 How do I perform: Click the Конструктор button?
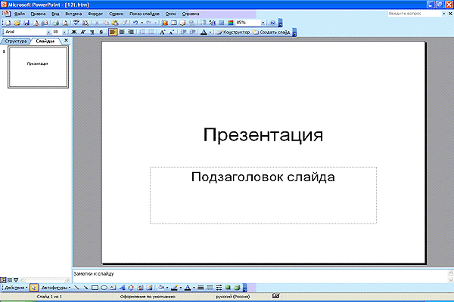click(233, 32)
